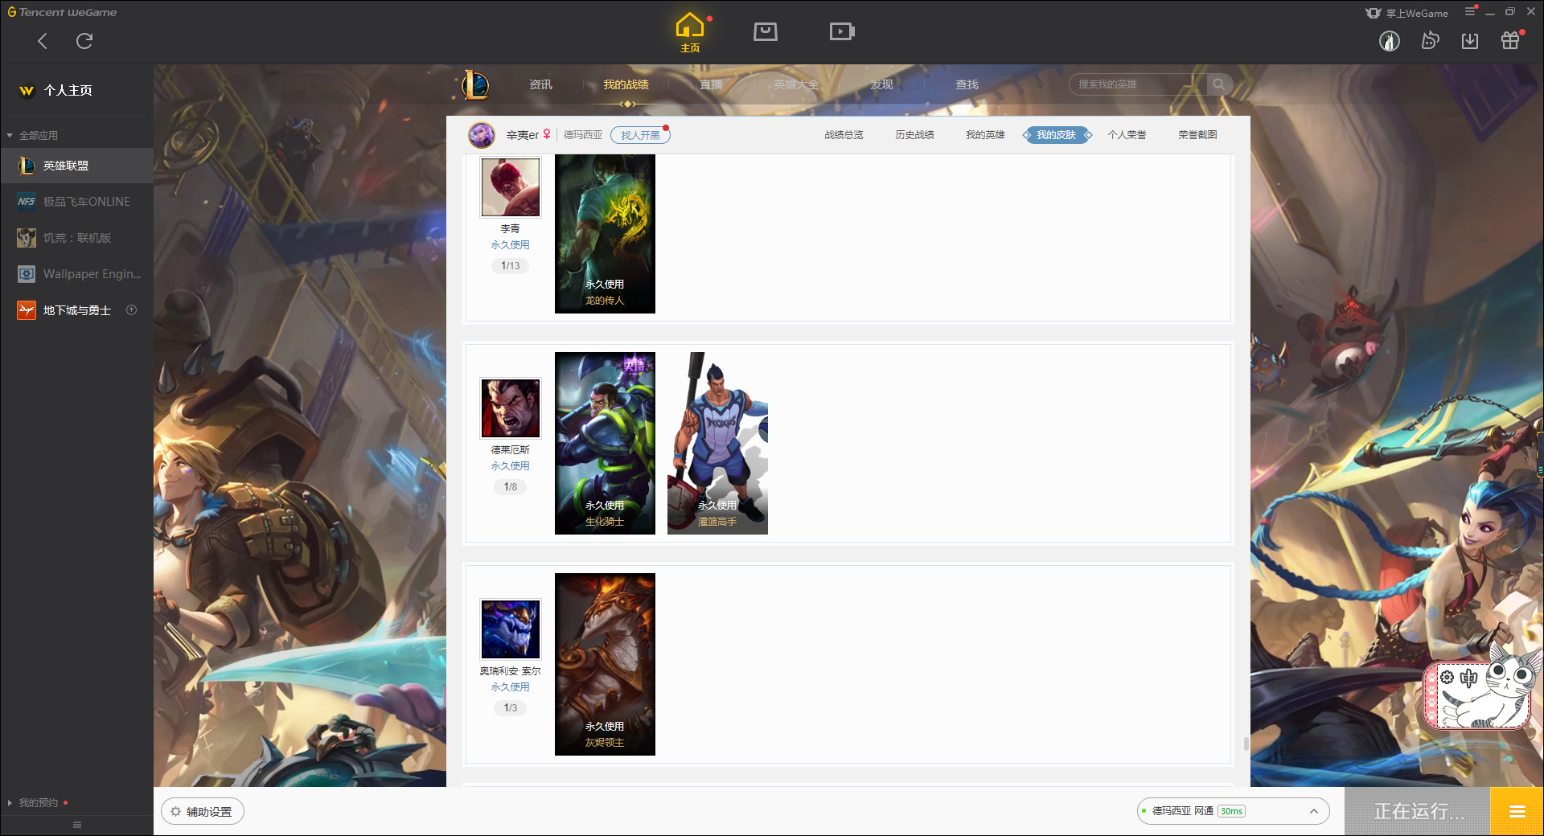Refresh the page with the reload icon
Screen dimensions: 1544x836
tap(84, 41)
